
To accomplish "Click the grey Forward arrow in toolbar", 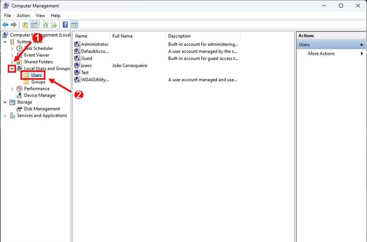I will pos(14,25).
